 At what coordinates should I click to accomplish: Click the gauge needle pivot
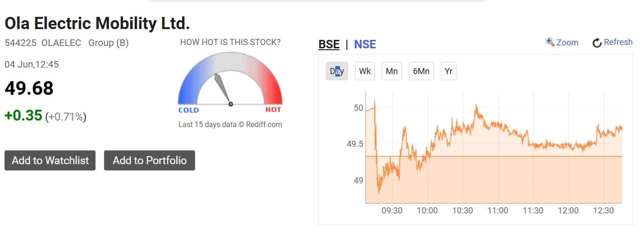(x=231, y=104)
